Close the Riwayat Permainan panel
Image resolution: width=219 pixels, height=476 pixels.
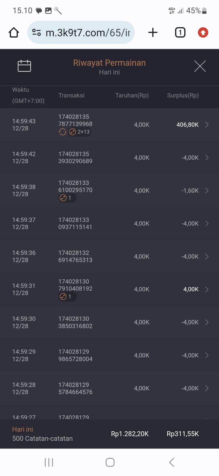[x=200, y=66]
